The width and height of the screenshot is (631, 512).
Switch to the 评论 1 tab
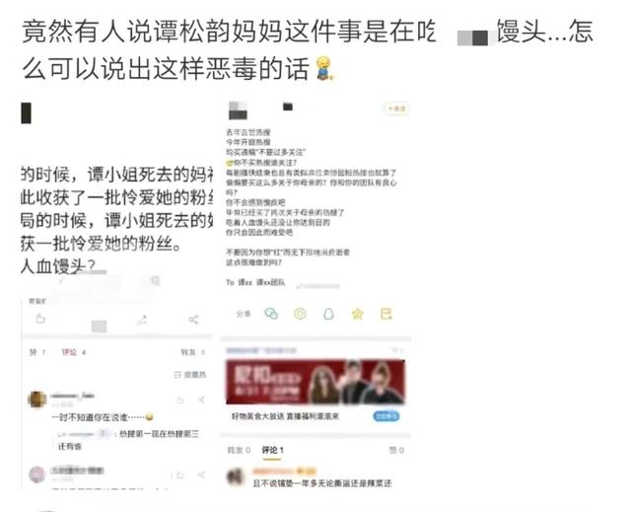[272, 450]
